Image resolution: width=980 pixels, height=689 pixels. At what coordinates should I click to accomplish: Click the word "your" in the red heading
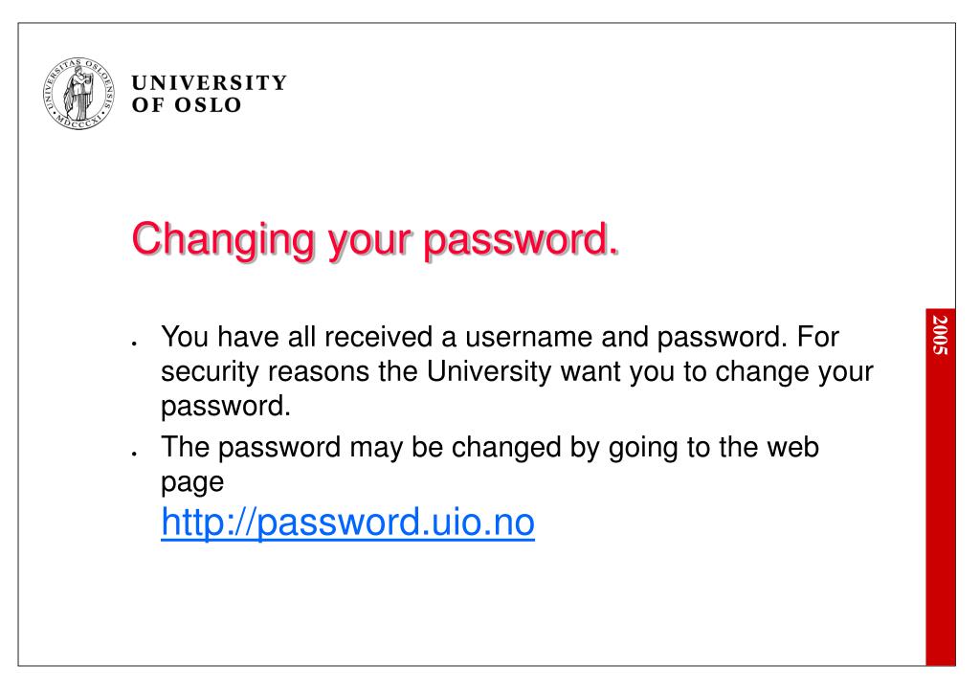(x=369, y=244)
